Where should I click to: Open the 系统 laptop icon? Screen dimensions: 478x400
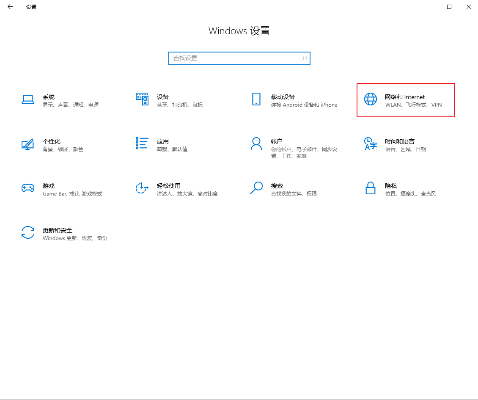click(28, 99)
